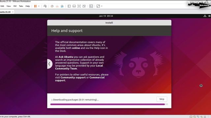Toggle the thumbnail bar icon
This screenshot has width=211, height=118.
coord(74,6)
